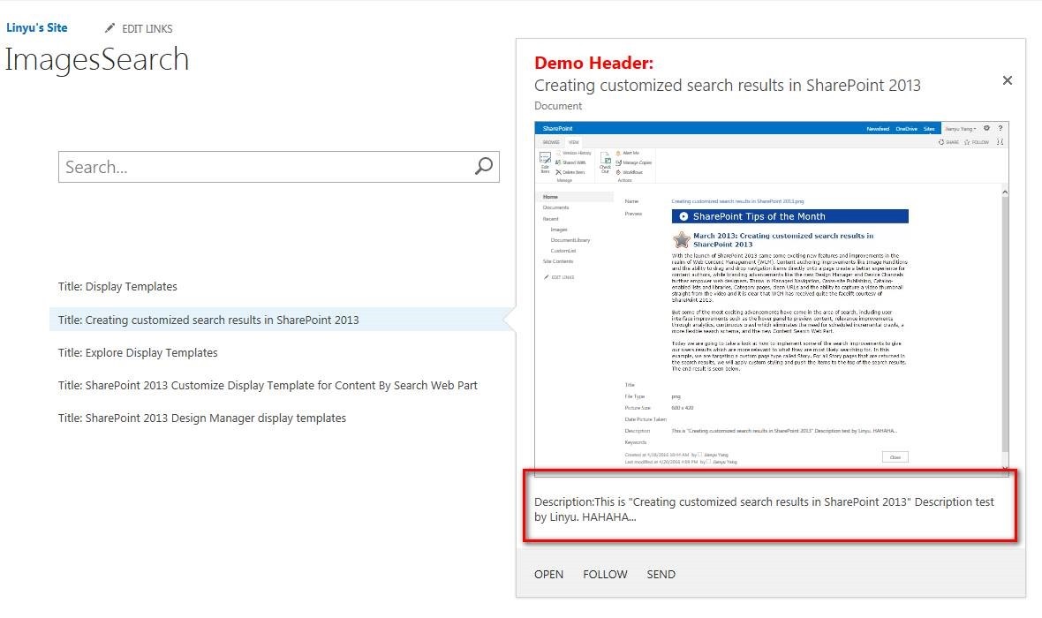This screenshot has width=1042, height=618.
Task: Click SEND in hover panel actions
Action: [x=661, y=574]
